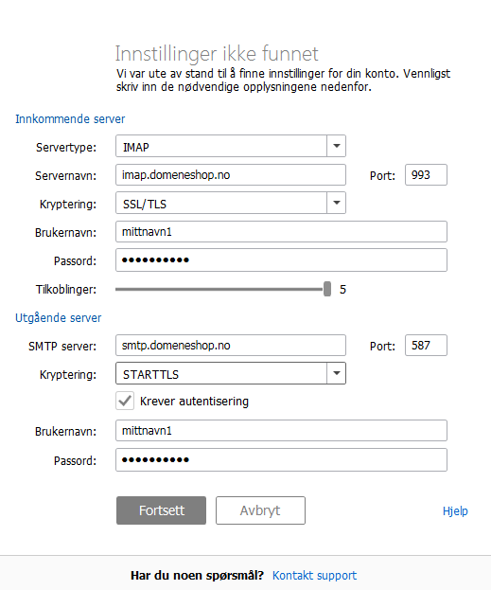Click the SMTP server smtp.domeneshop.no field
This screenshot has height=590, width=491.
coord(231,345)
